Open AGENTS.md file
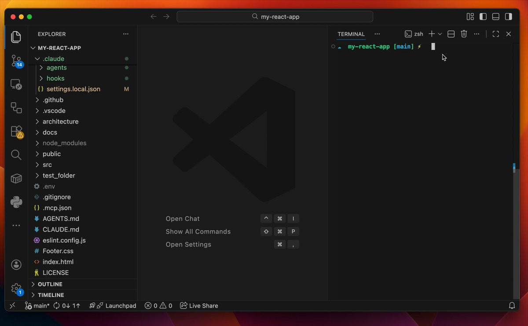This screenshot has height=326, width=528. [x=83, y=219]
